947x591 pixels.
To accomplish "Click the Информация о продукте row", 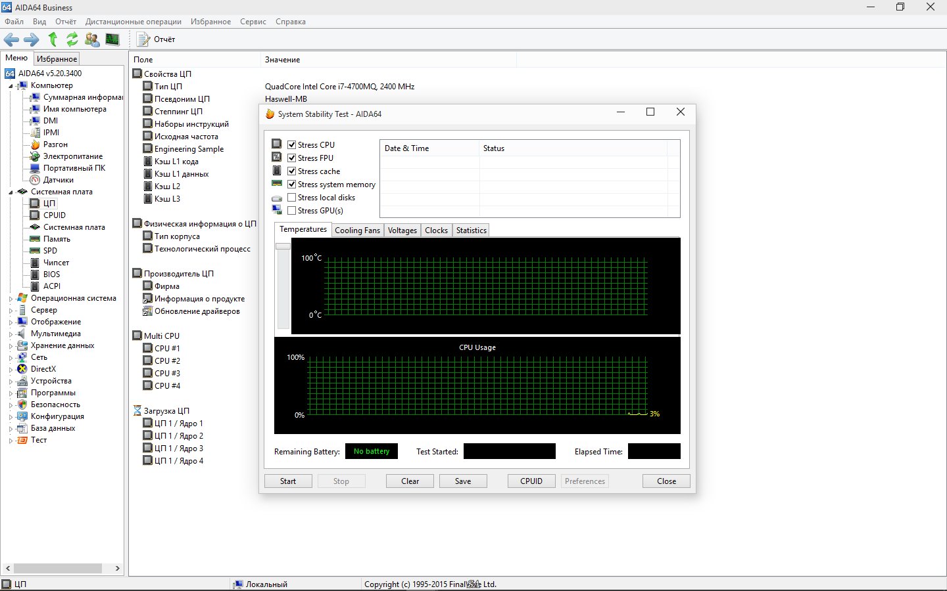I will (x=199, y=299).
